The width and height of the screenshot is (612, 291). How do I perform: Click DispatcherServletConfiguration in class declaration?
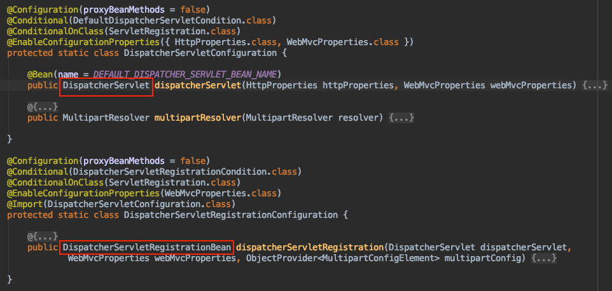(200, 53)
